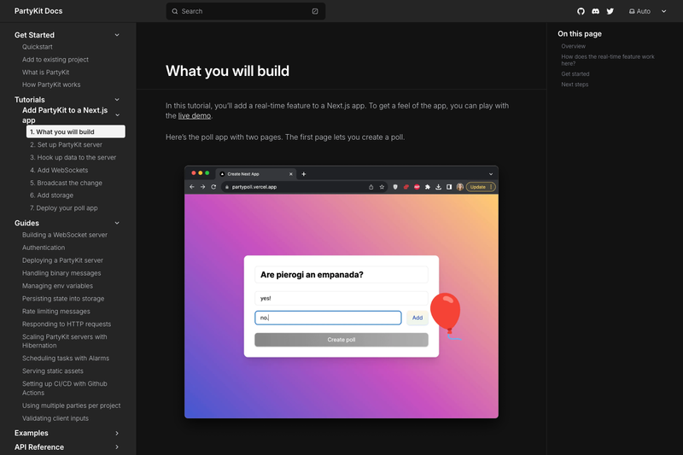The width and height of the screenshot is (683, 455).
Task: Open the Twitter icon link
Action: [x=610, y=11]
